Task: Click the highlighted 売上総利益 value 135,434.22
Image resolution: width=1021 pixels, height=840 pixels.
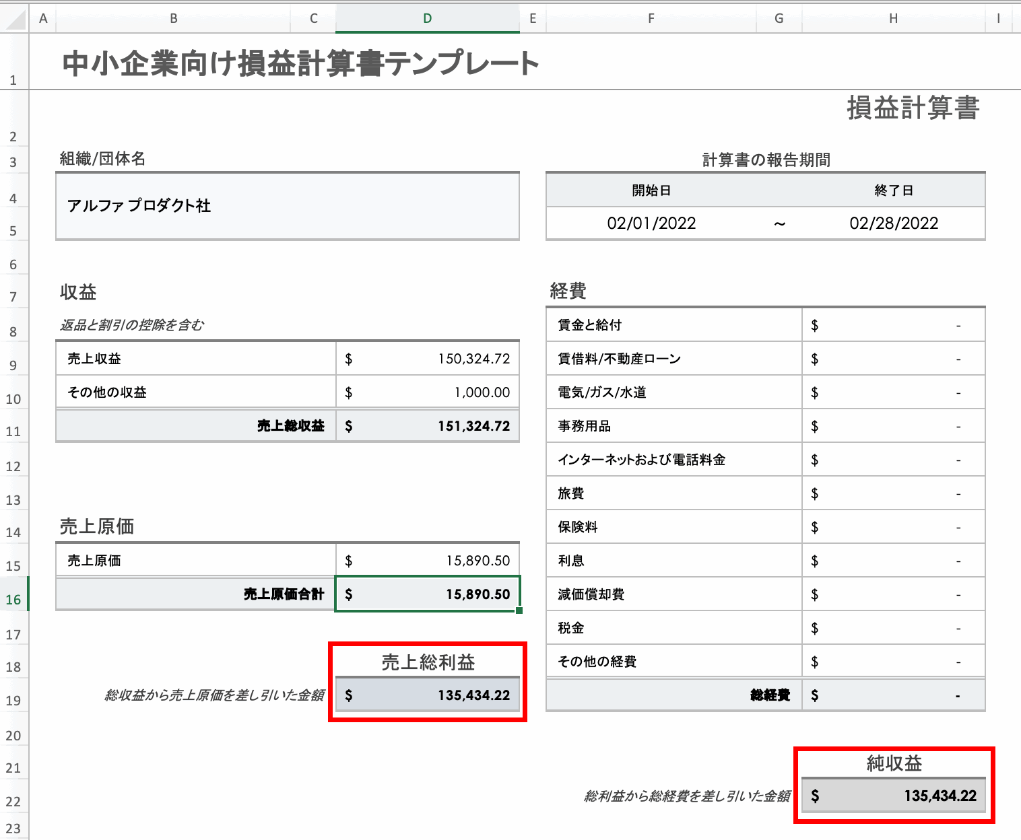Action: click(x=427, y=695)
